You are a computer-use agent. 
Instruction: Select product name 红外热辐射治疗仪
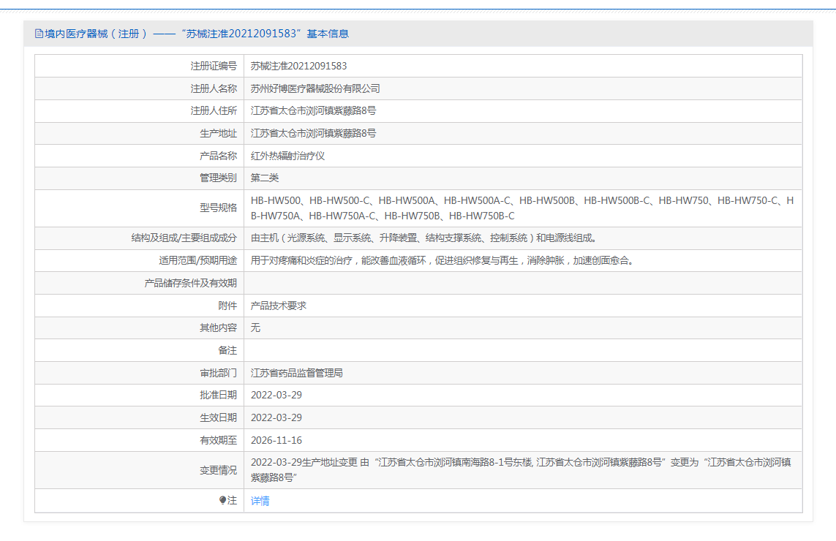287,156
